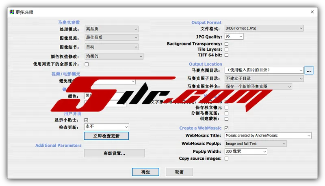Toggle the 使用列表下的全部图片 checkbox

click(87, 64)
